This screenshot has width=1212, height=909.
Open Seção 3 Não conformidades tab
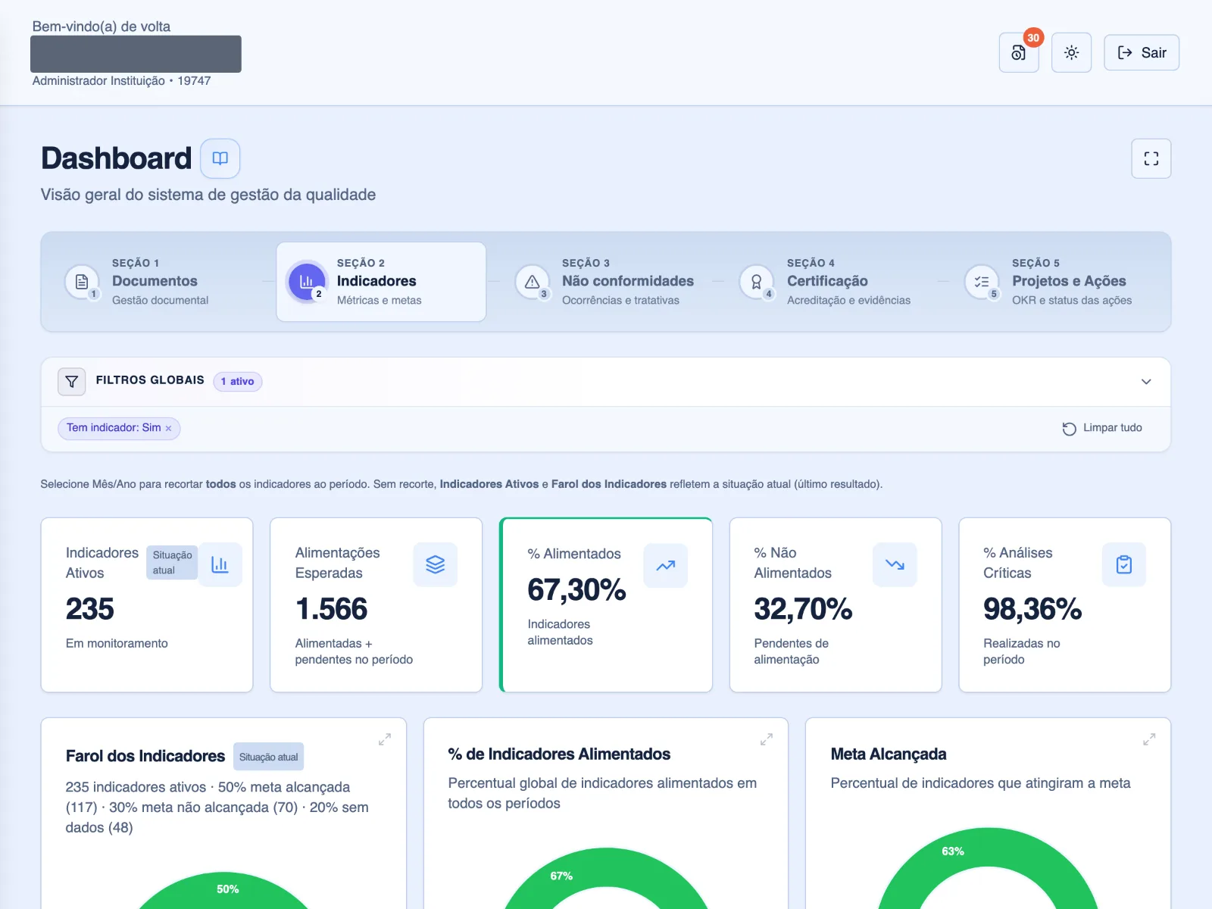click(606, 282)
